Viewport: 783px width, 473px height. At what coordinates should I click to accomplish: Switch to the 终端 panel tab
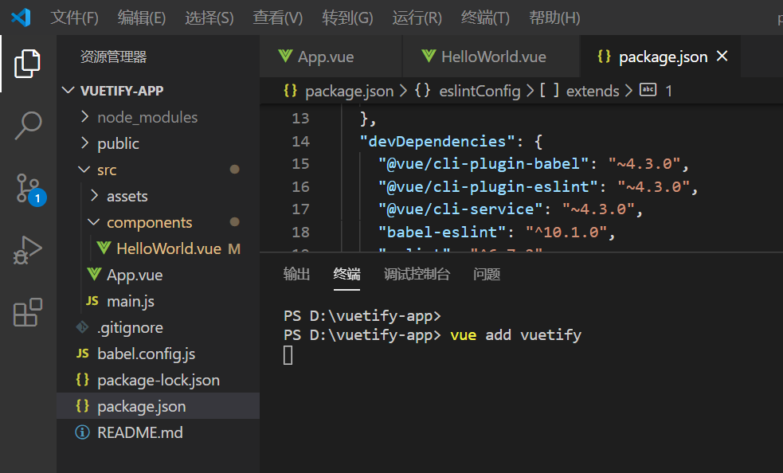pyautogui.click(x=346, y=274)
